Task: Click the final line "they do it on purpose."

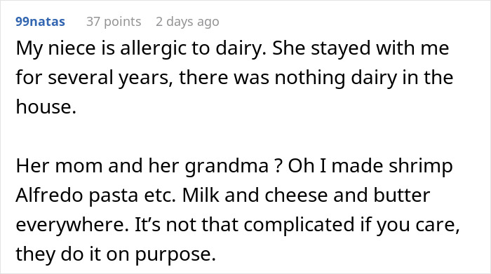Action: pyautogui.click(x=116, y=254)
